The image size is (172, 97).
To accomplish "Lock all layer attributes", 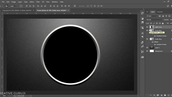I will tap(163, 23).
